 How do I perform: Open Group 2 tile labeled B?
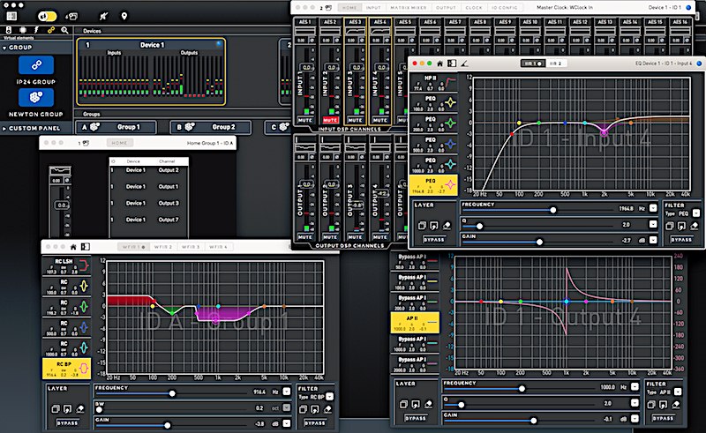click(x=211, y=127)
